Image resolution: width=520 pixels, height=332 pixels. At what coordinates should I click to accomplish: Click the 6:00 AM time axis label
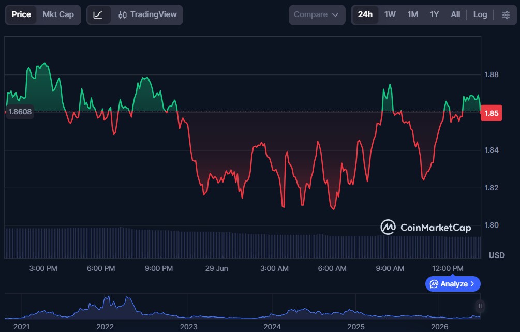(x=332, y=269)
